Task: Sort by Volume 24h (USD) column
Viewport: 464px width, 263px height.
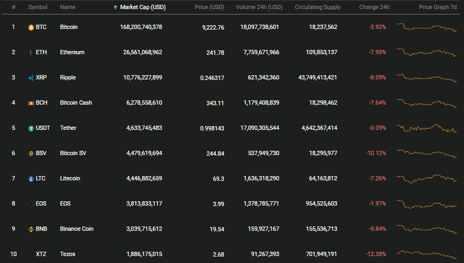Action: (x=259, y=7)
